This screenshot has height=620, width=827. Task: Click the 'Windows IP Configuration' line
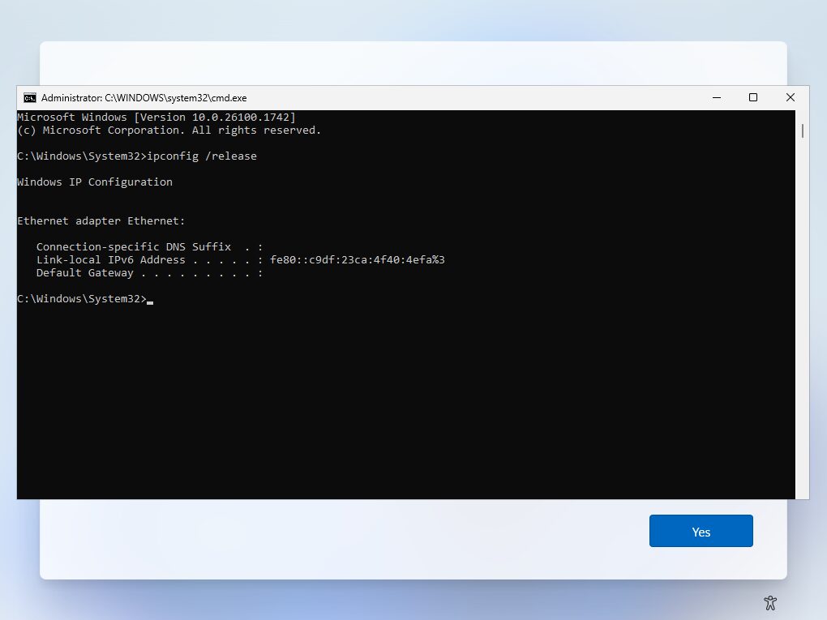click(x=95, y=182)
